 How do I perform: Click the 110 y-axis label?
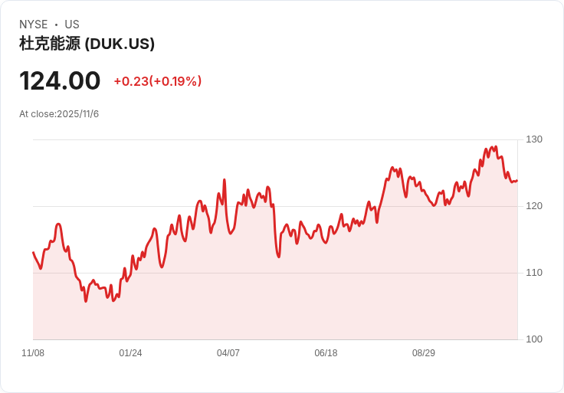point(534,273)
